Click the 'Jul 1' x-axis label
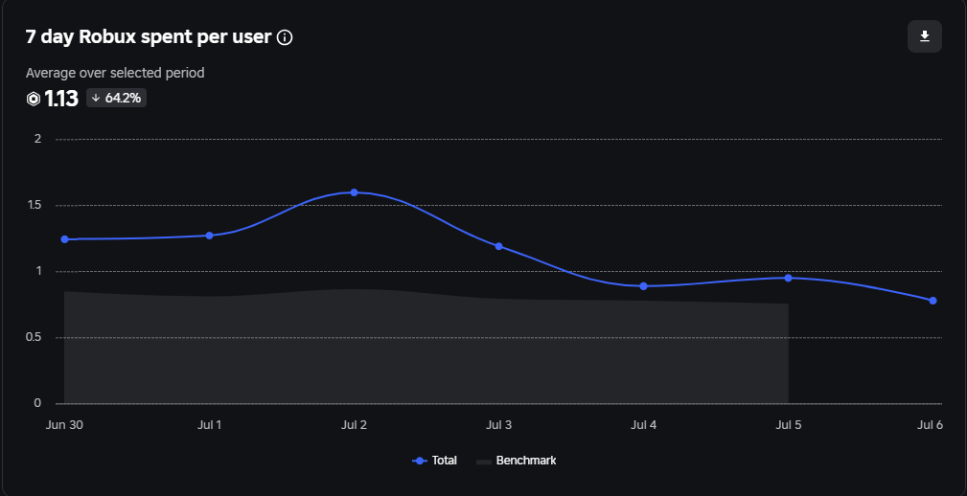This screenshot has width=967, height=496. click(x=209, y=425)
